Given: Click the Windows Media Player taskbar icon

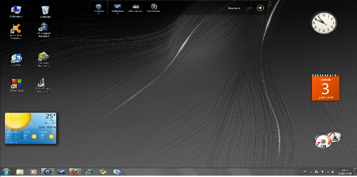Looking at the screenshot, I should (33, 171).
